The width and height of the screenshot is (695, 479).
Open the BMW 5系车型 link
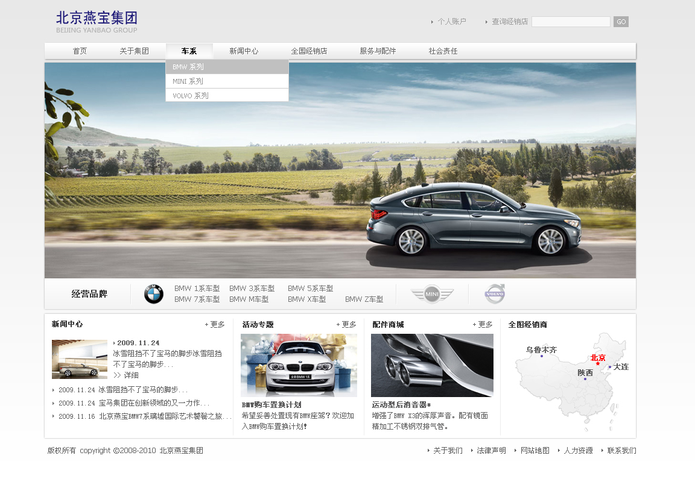coord(310,288)
